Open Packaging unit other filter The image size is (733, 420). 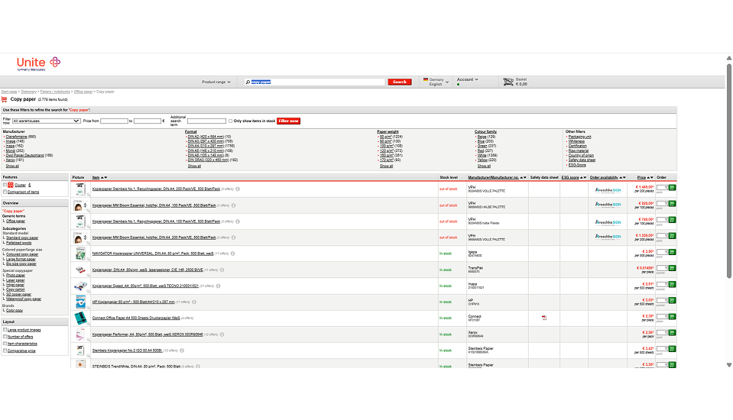pos(579,137)
